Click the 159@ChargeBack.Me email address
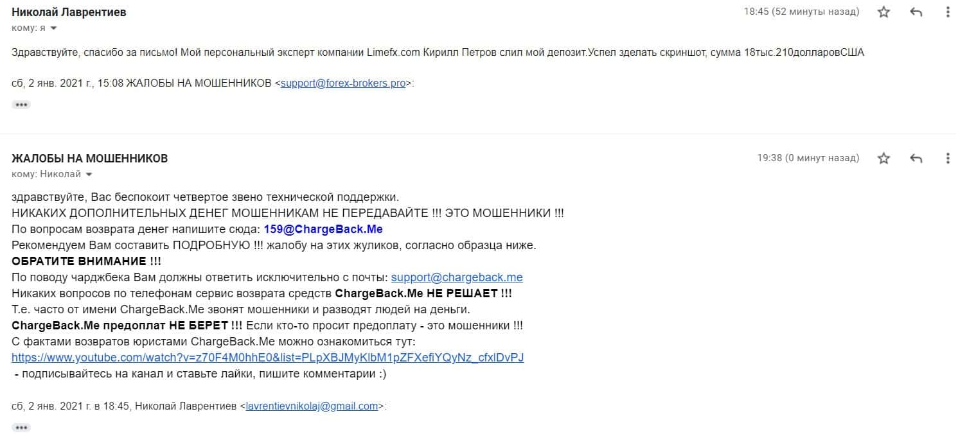This screenshot has height=434, width=967. point(323,229)
